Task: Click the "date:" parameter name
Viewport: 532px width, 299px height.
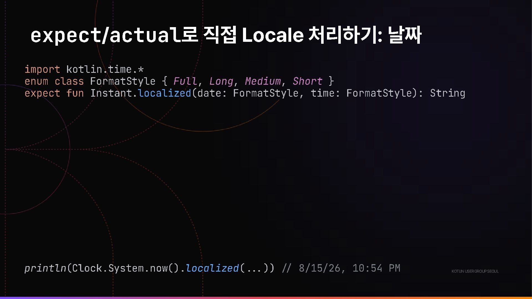Action: (x=212, y=93)
